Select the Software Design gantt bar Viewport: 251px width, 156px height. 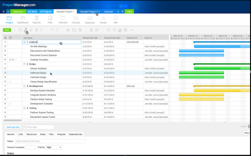(x=201, y=73)
